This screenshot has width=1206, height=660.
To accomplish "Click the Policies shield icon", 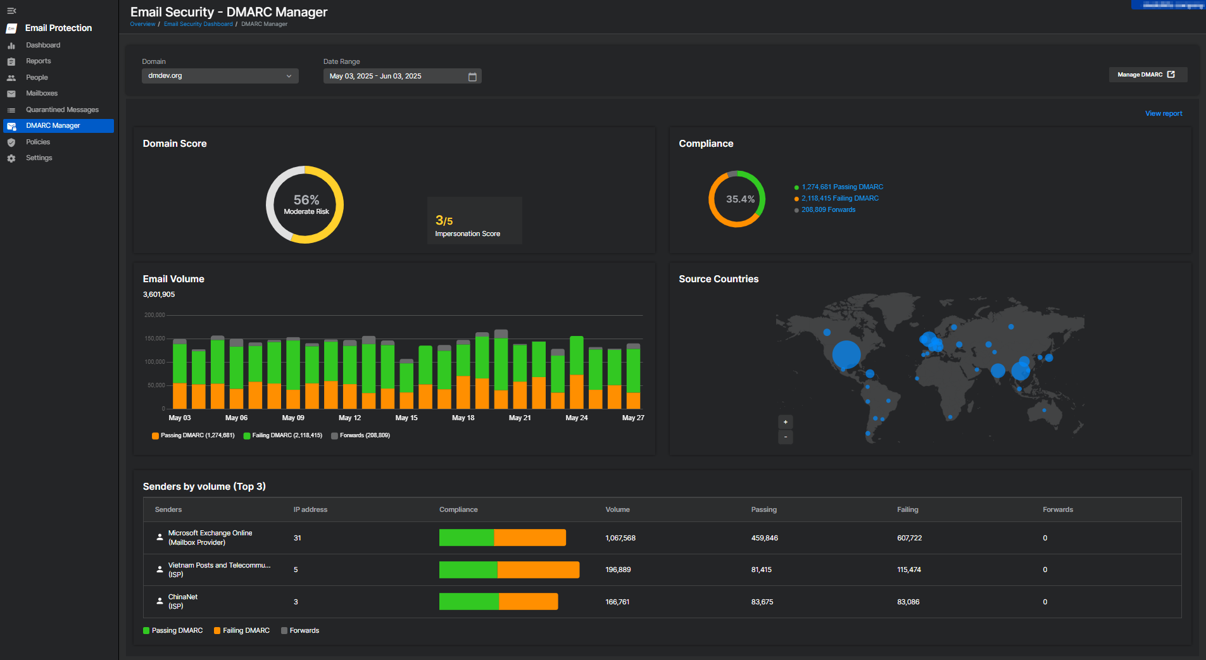I will click(x=11, y=142).
